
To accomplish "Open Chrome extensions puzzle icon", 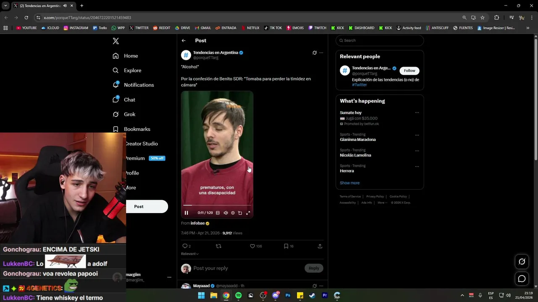I will point(496,18).
